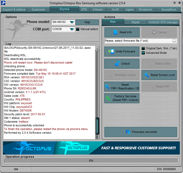Click the Idle status bar text
The height and width of the screenshot is (173, 183).
click(x=16, y=169)
